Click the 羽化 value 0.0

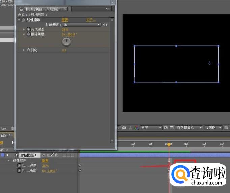[x=64, y=50]
